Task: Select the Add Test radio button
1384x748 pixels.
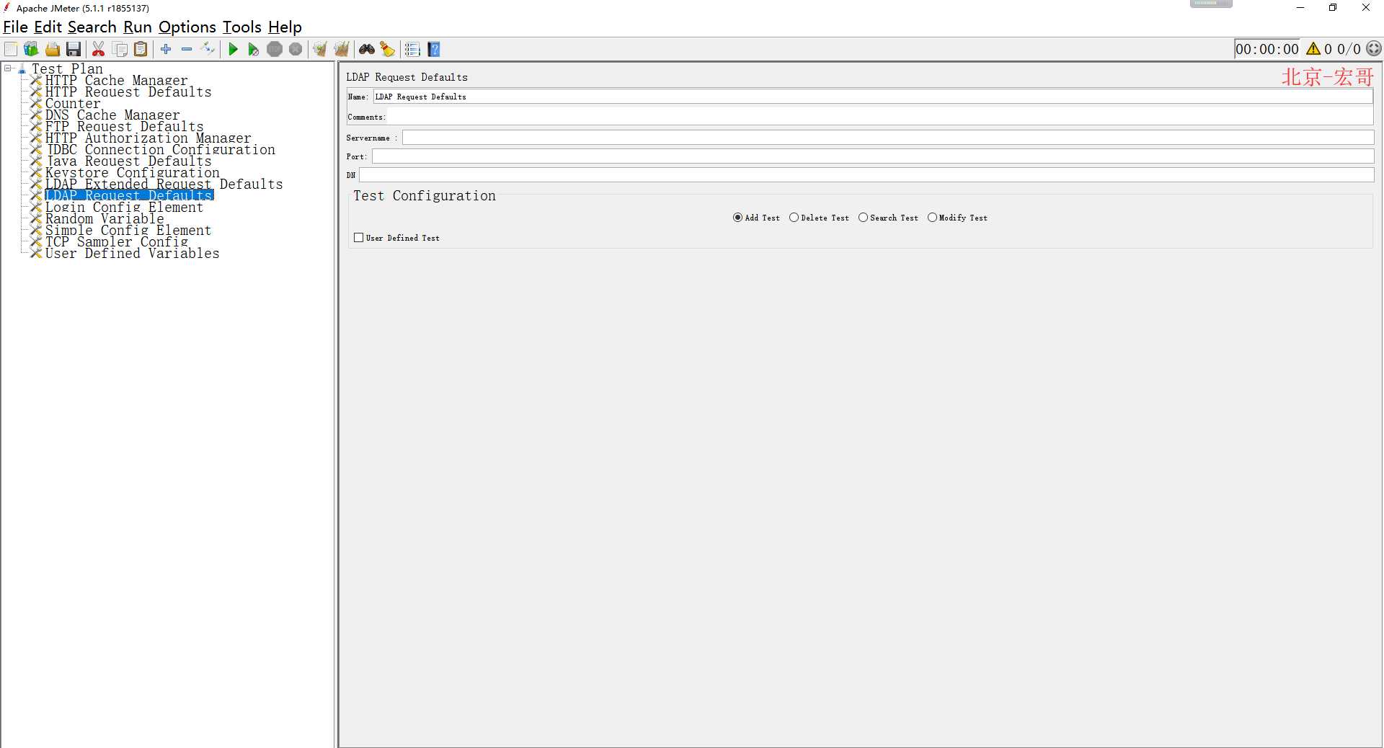Action: (756, 218)
